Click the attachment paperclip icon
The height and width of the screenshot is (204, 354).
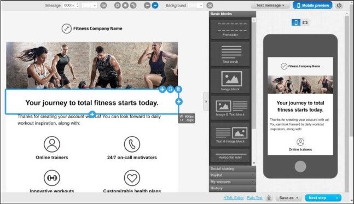(269, 198)
